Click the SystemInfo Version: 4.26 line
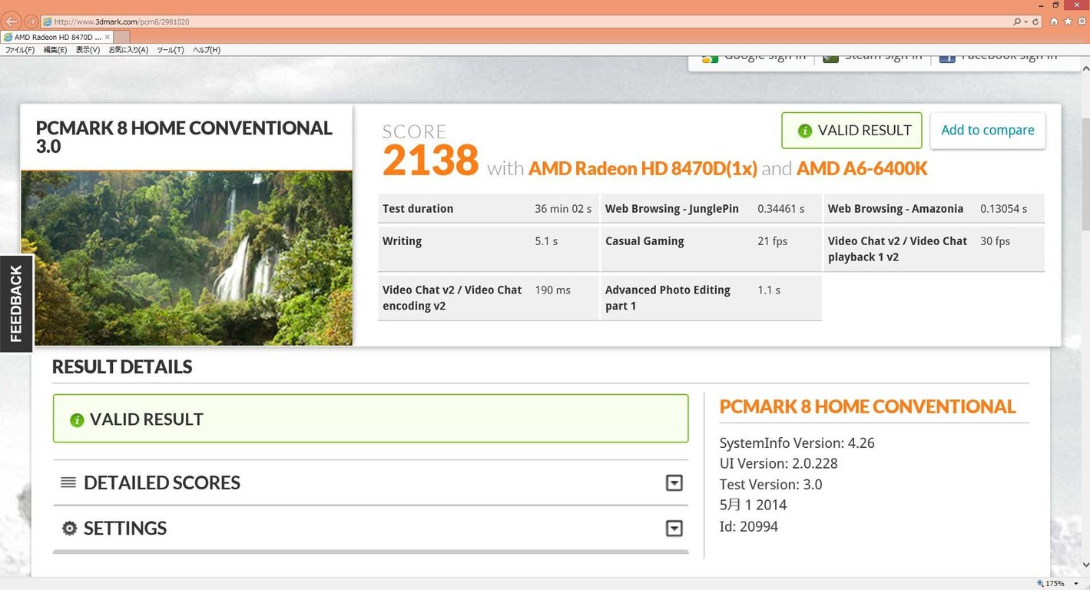The height and width of the screenshot is (590, 1090). [x=797, y=443]
